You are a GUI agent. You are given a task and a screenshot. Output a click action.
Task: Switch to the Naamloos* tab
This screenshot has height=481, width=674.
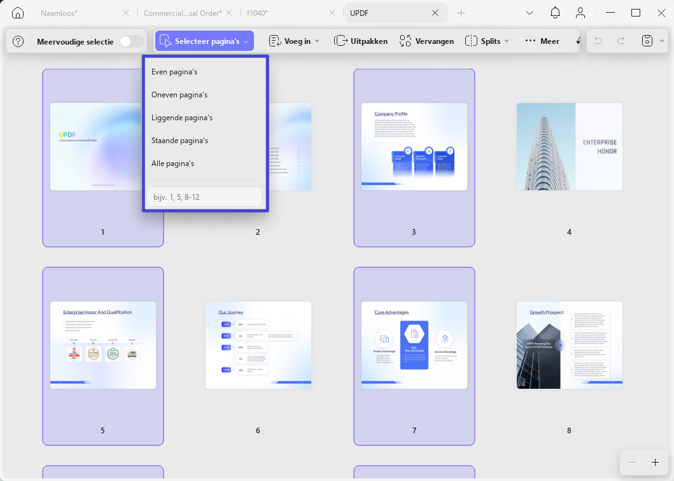coord(59,13)
